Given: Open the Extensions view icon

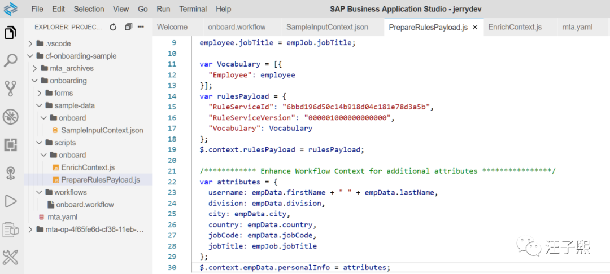Looking at the screenshot, I should point(10,145).
